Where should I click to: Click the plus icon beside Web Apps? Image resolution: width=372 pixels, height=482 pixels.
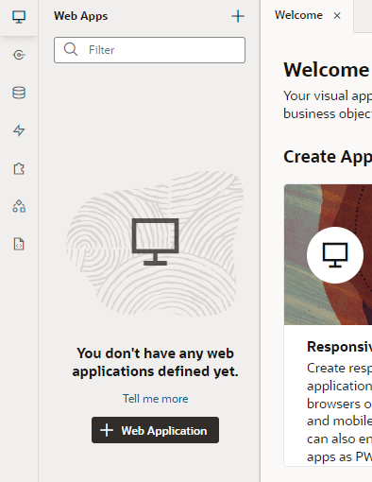pyautogui.click(x=238, y=16)
